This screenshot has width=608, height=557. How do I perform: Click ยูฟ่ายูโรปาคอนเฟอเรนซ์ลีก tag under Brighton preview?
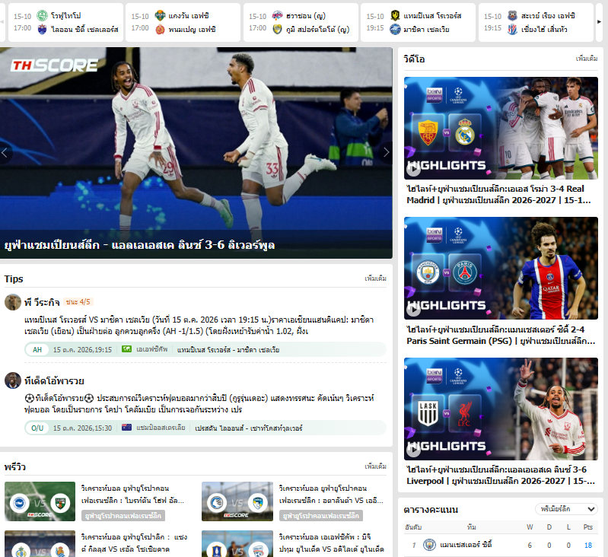coord(123,515)
